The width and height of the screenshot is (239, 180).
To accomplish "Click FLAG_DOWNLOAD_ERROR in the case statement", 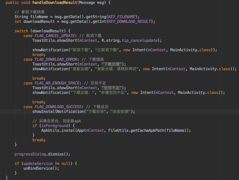I will click(56, 59).
